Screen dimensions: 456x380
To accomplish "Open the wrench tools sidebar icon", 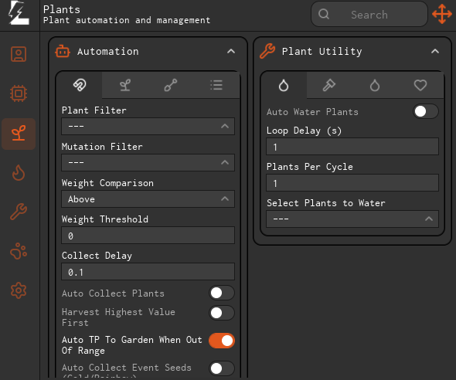I will (x=19, y=212).
